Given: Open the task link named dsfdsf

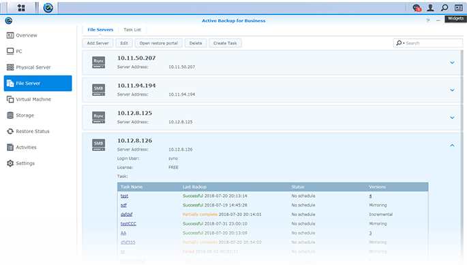Looking at the screenshot, I should pos(127,214).
